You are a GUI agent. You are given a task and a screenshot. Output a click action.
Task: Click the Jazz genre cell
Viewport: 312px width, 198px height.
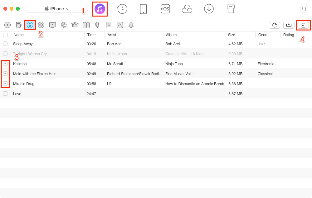pyautogui.click(x=261, y=44)
